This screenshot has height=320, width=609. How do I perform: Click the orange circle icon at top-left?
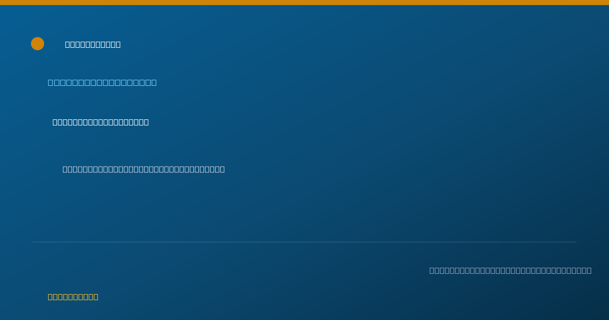[x=38, y=44]
